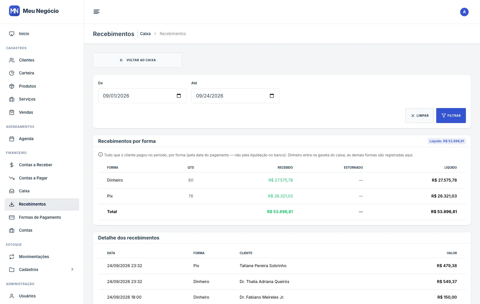Viewport: 480px width, 304px height.
Task: Click the Caixa breadcrumb link
Action: [x=145, y=34]
